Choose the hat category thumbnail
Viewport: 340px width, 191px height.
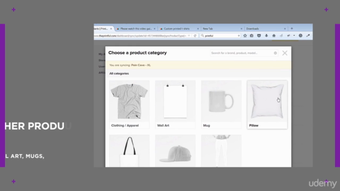point(175,151)
